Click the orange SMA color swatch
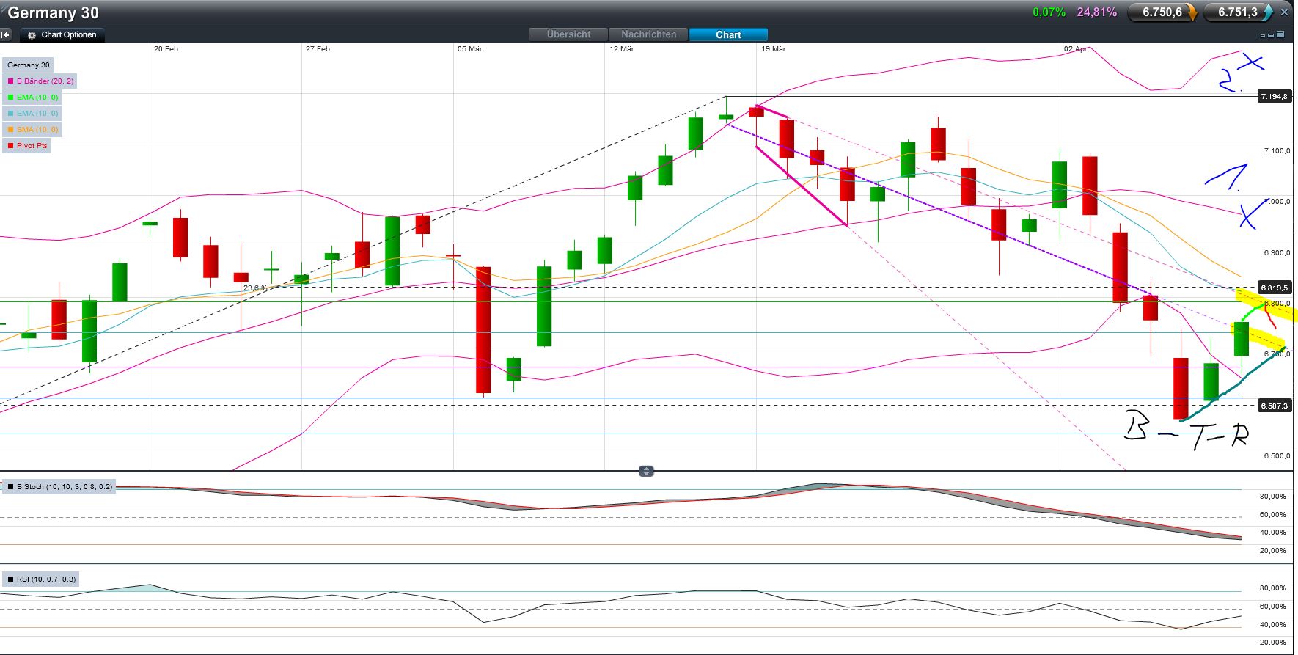1298x655 pixels. pos(10,130)
